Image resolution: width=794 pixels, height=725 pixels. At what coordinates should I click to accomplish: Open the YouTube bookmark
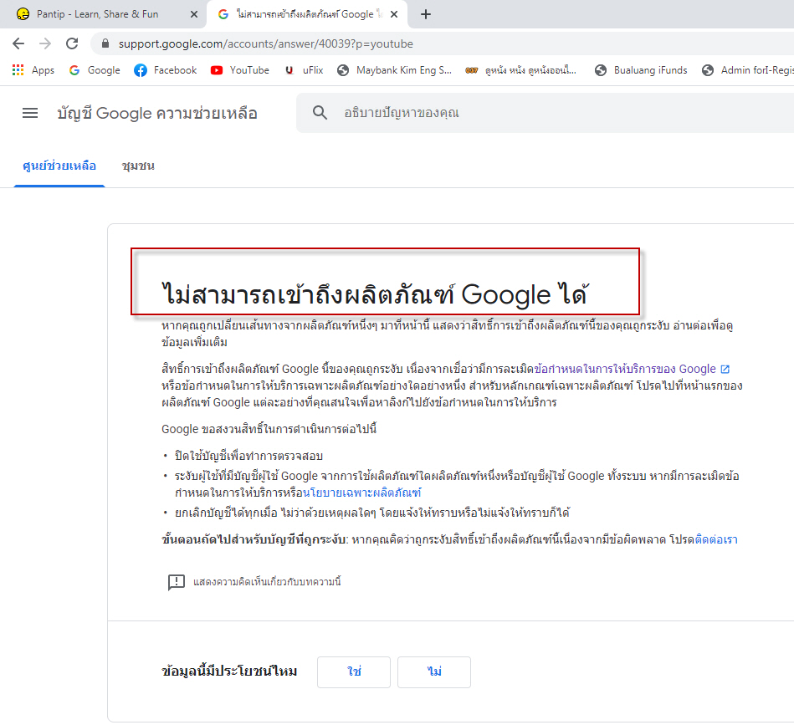click(x=240, y=69)
